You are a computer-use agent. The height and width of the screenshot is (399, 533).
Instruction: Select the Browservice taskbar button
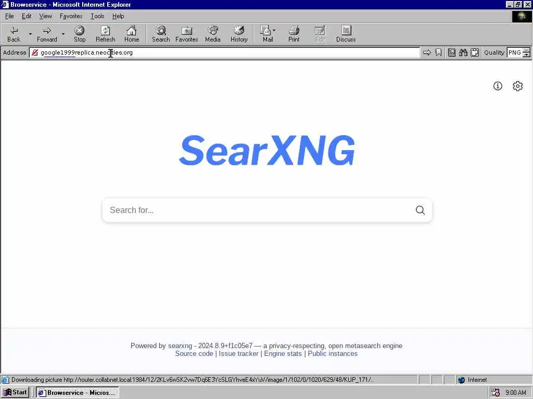pos(78,393)
